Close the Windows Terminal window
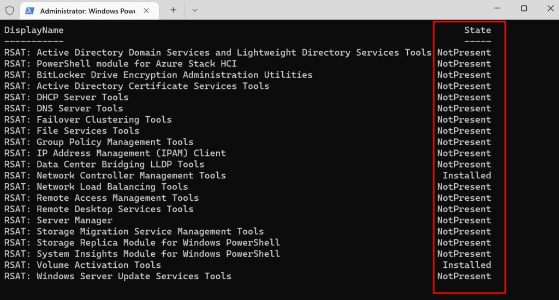This screenshot has width=559, height=300. click(548, 8)
